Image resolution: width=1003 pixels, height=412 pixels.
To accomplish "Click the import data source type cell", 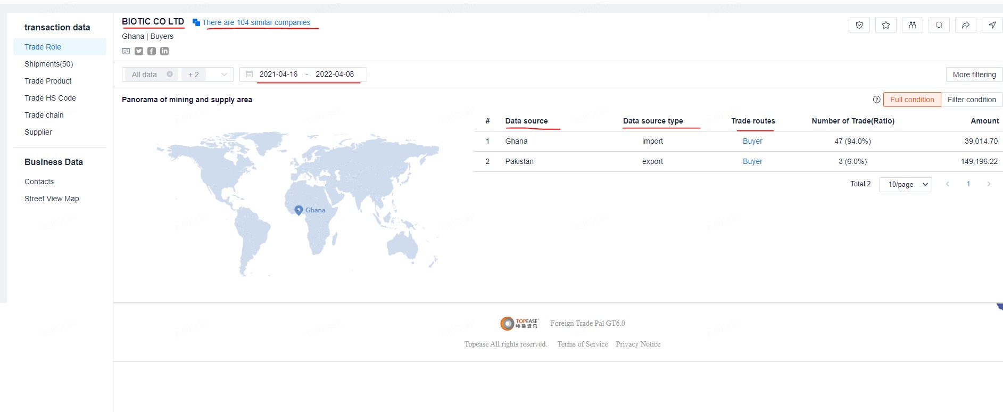I will tap(652, 141).
